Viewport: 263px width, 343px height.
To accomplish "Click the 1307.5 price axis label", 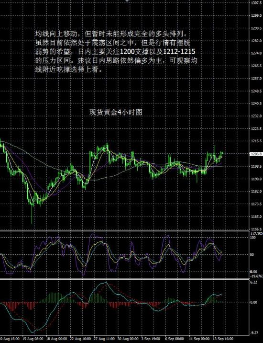I will 257,3.
